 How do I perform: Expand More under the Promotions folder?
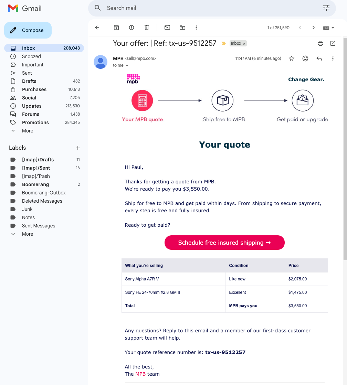[x=28, y=131]
